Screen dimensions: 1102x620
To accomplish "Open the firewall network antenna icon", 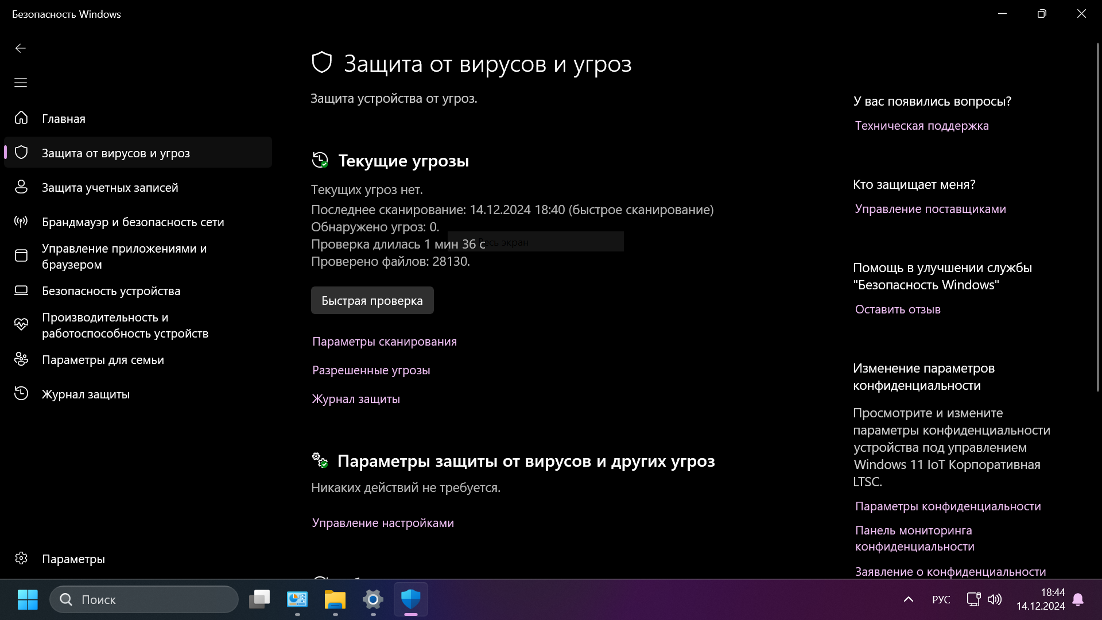I will coord(21,222).
